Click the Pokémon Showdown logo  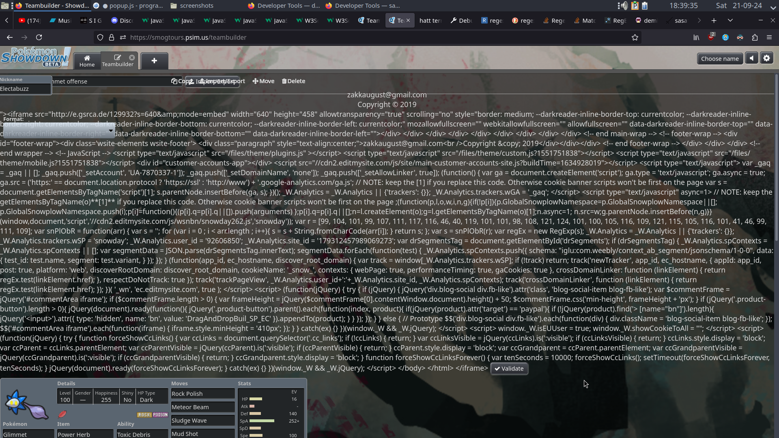click(36, 58)
